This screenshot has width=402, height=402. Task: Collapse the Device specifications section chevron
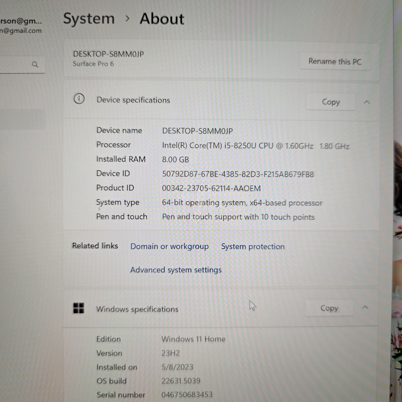coord(367,102)
